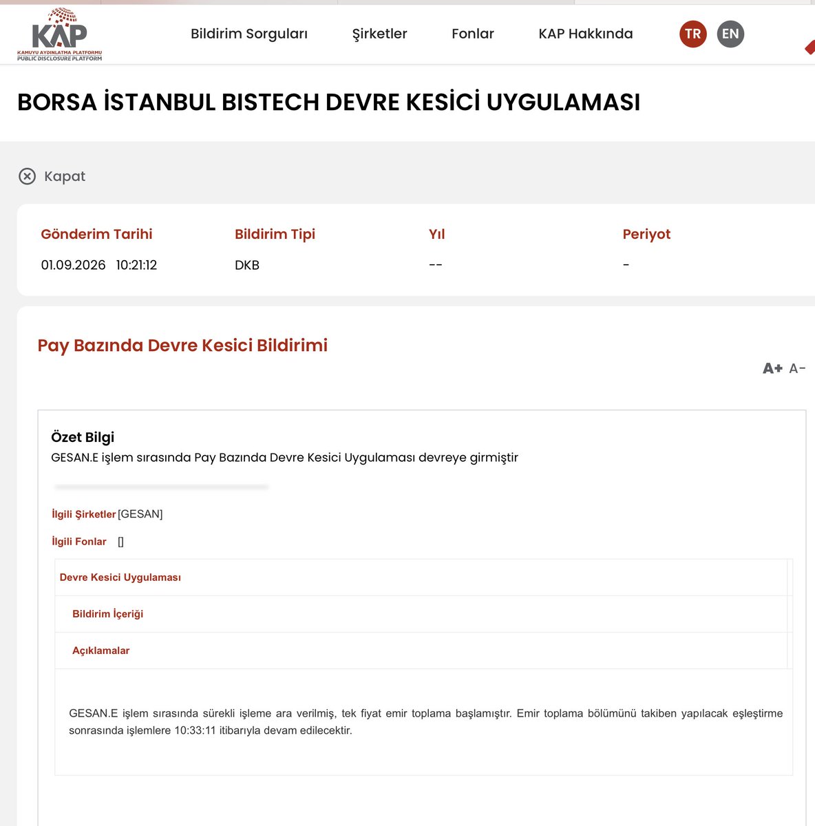Viewport: 815px width, 826px height.
Task: Open Bildirim Sorguları menu
Action: pos(249,34)
